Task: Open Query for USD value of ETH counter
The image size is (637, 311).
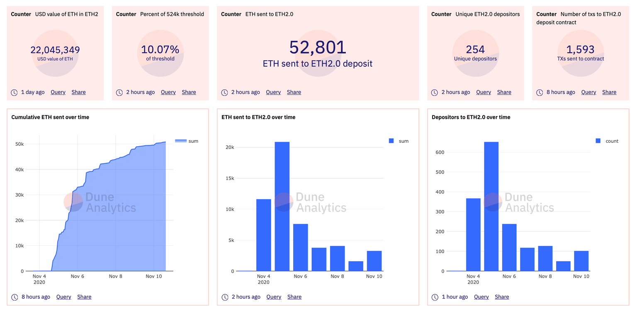Action: 58,92
